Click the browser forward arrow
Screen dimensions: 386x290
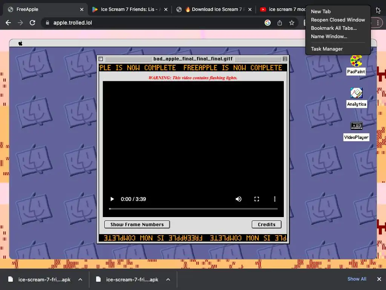pyautogui.click(x=20, y=23)
